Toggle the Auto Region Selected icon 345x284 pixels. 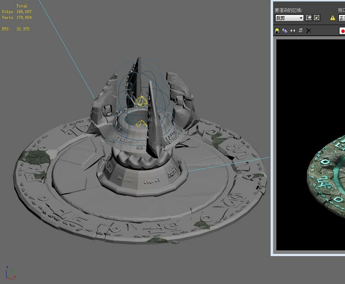pos(316,18)
